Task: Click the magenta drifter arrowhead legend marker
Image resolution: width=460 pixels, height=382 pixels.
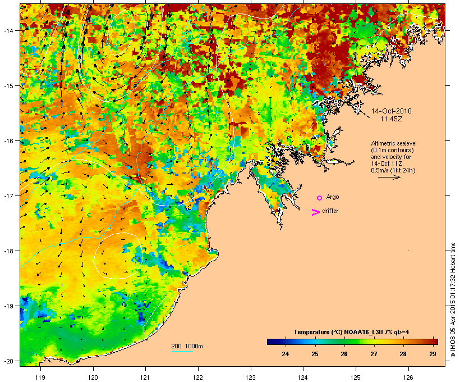Action: [315, 212]
